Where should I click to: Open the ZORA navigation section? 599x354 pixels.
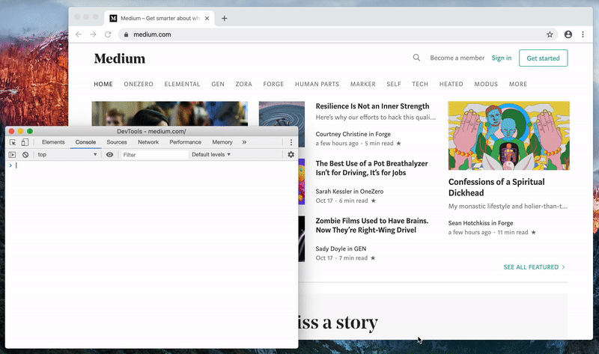tap(244, 84)
